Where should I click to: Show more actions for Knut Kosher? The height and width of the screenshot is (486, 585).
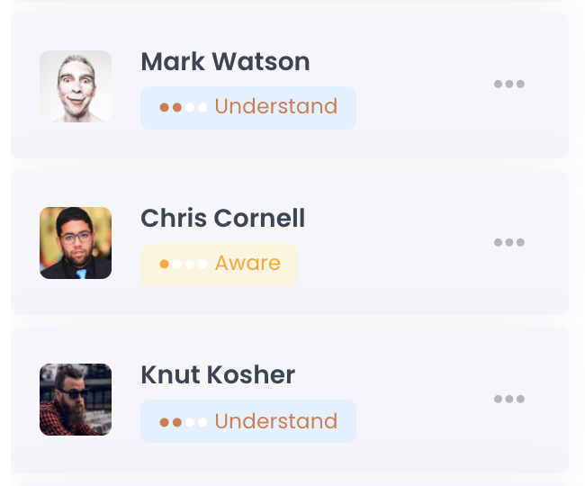[x=508, y=399]
